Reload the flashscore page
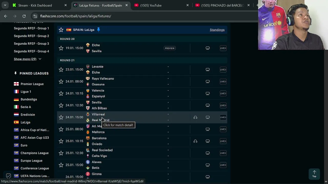 pyautogui.click(x=24, y=16)
